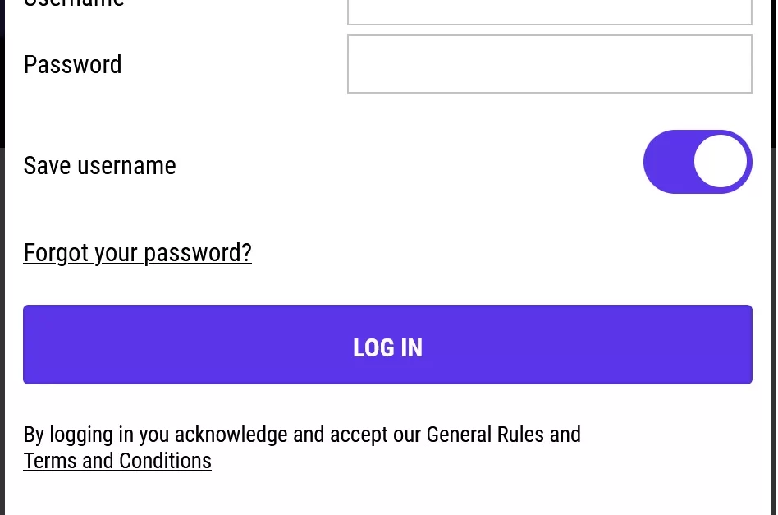This screenshot has height=515, width=778.
Task: View the General Rules page
Action: click(x=485, y=434)
